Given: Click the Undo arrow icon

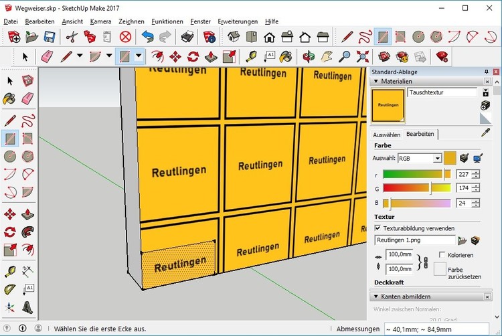Looking at the screenshot, I should coord(147,37).
